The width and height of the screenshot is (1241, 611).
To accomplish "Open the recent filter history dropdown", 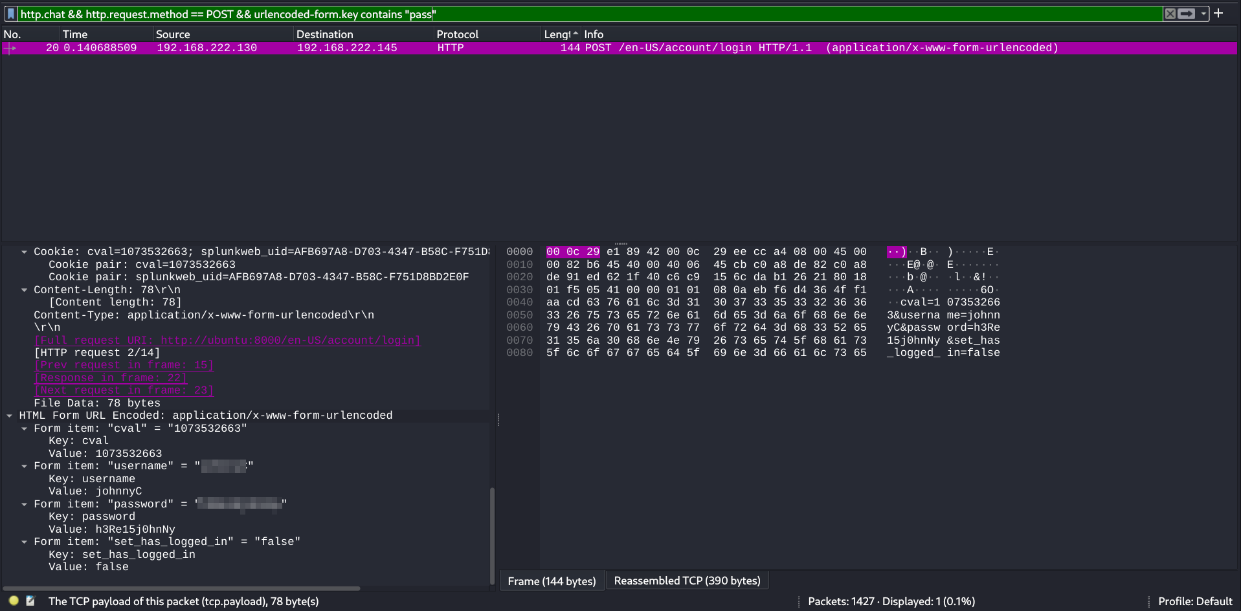I will point(1203,14).
